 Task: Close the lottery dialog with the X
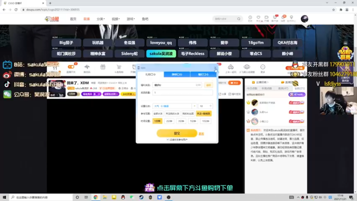pyautogui.click(x=215, y=68)
